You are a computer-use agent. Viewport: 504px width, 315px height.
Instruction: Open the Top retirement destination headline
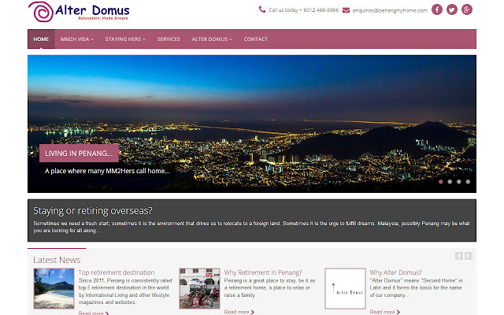pos(117,272)
